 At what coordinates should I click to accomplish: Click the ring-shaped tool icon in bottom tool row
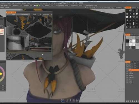127,27
